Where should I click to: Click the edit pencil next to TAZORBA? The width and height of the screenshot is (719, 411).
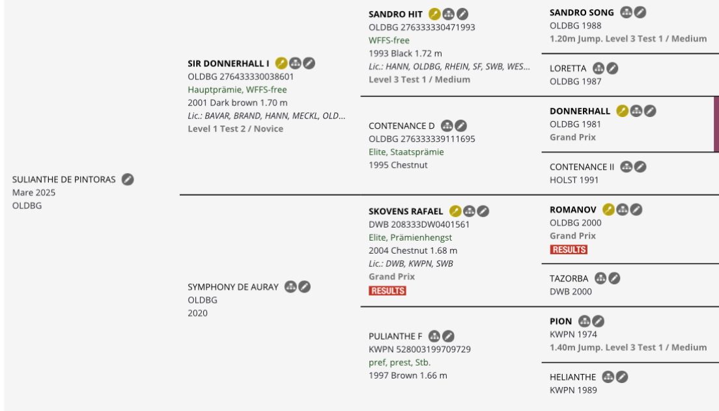click(614, 278)
